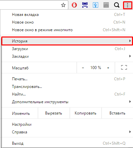Click the magnifying glass search extension
Screen dimensions: 133x148
click(x=117, y=5)
